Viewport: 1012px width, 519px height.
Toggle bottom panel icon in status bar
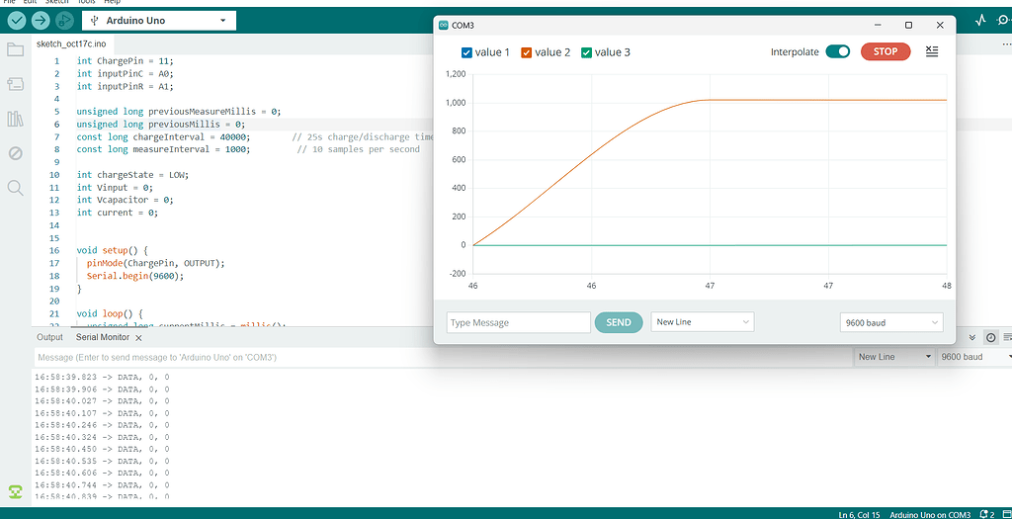1005,514
